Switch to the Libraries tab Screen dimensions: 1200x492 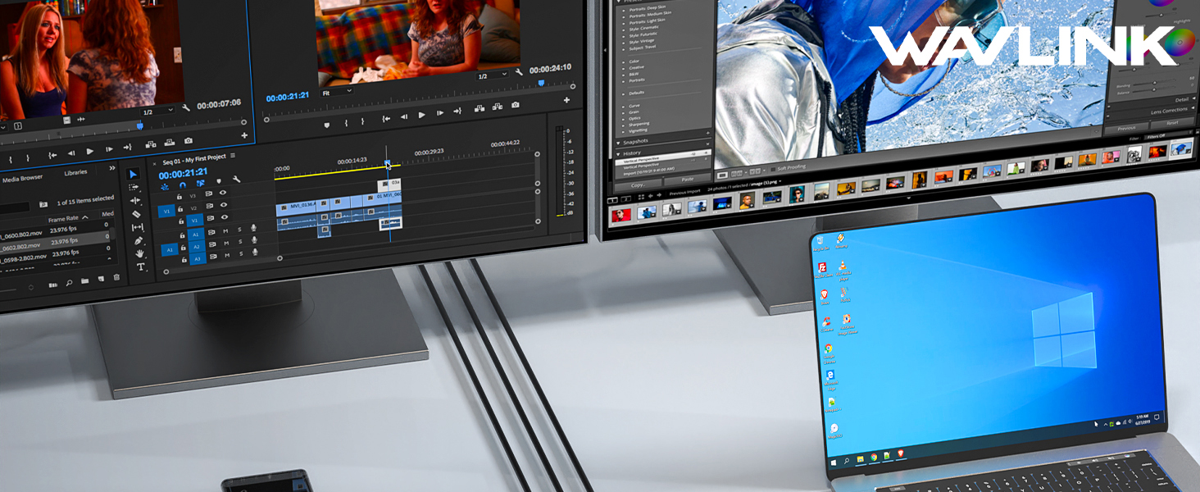pos(75,173)
